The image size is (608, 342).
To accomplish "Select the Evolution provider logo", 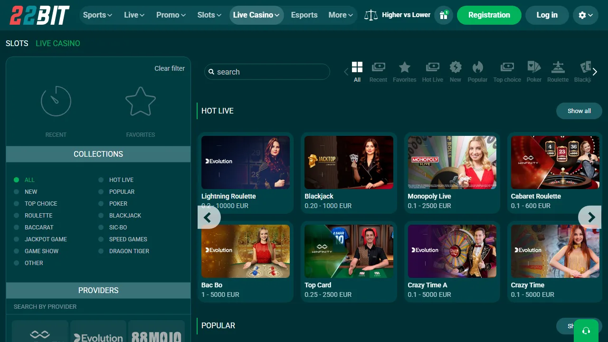I will (x=98, y=332).
